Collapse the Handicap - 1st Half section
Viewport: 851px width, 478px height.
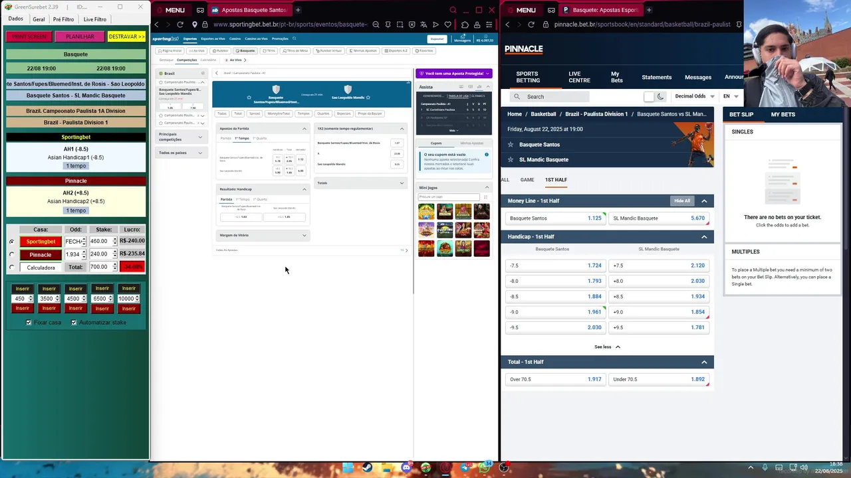click(x=704, y=236)
